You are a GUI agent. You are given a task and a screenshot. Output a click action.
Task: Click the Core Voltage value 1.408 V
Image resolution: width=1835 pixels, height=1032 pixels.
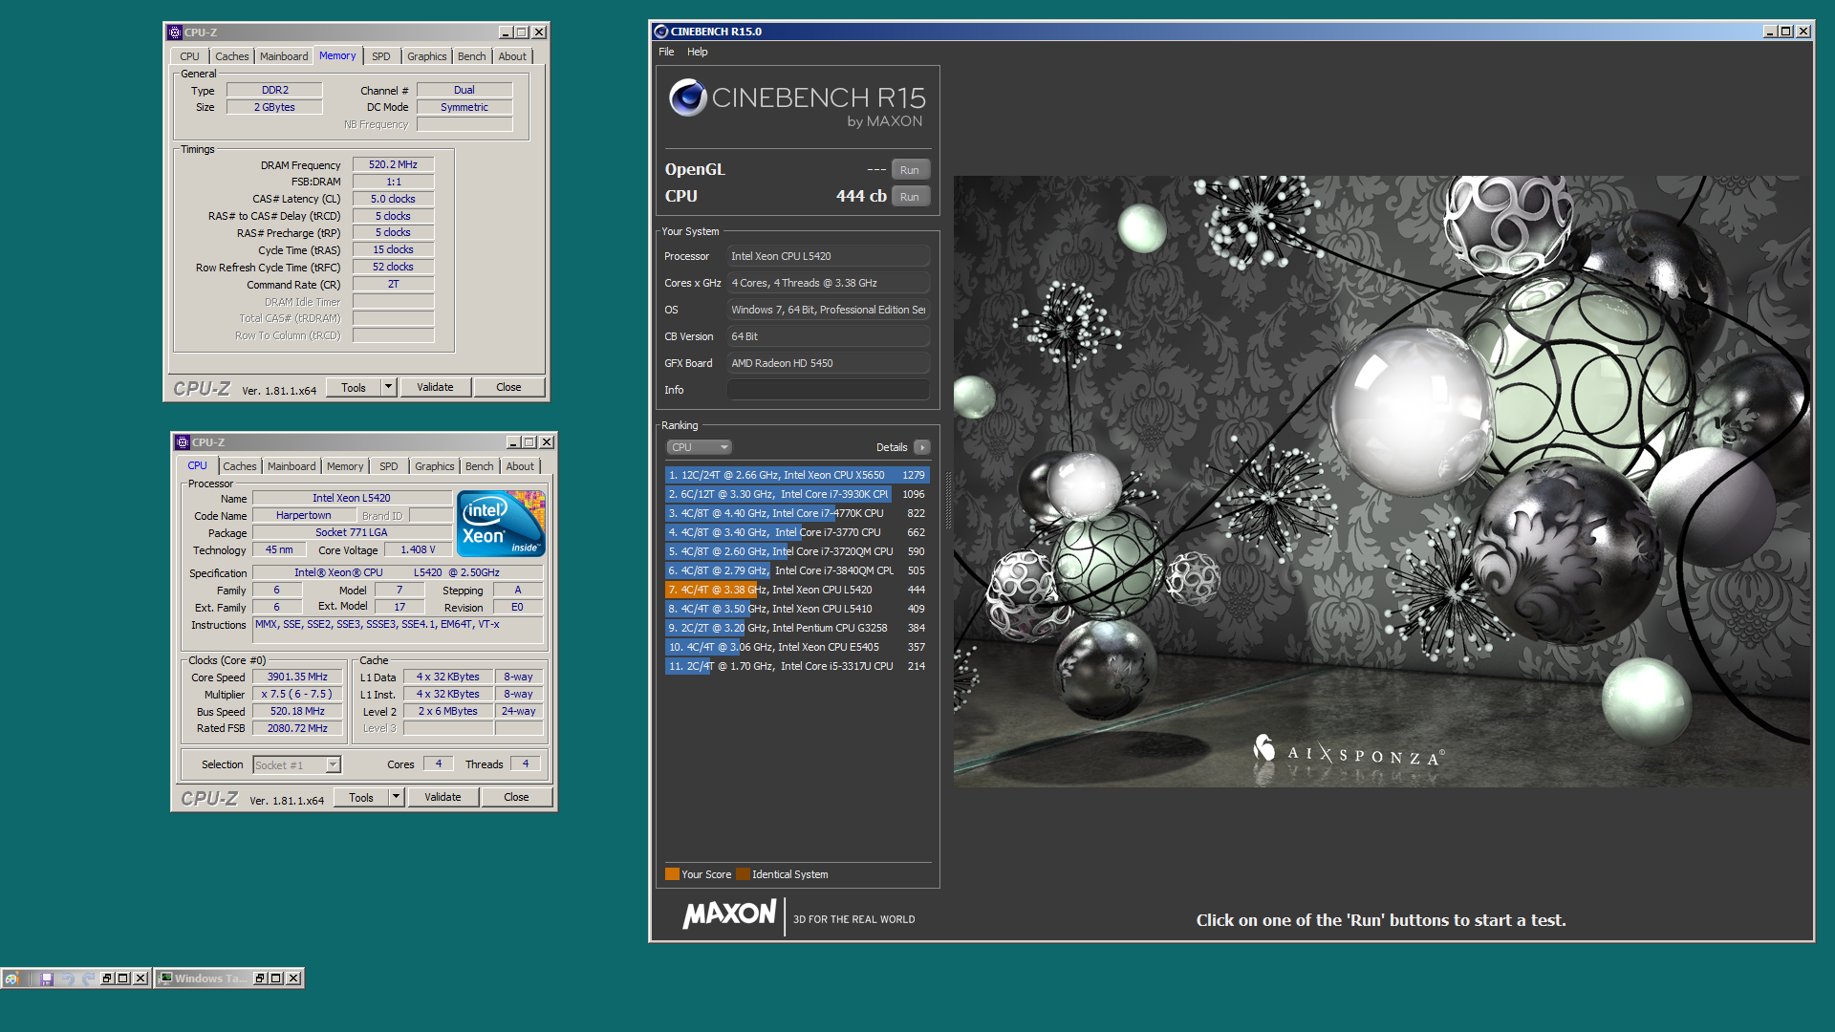(418, 549)
